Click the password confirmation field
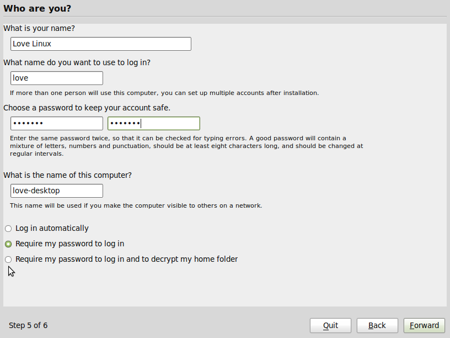 [153, 123]
